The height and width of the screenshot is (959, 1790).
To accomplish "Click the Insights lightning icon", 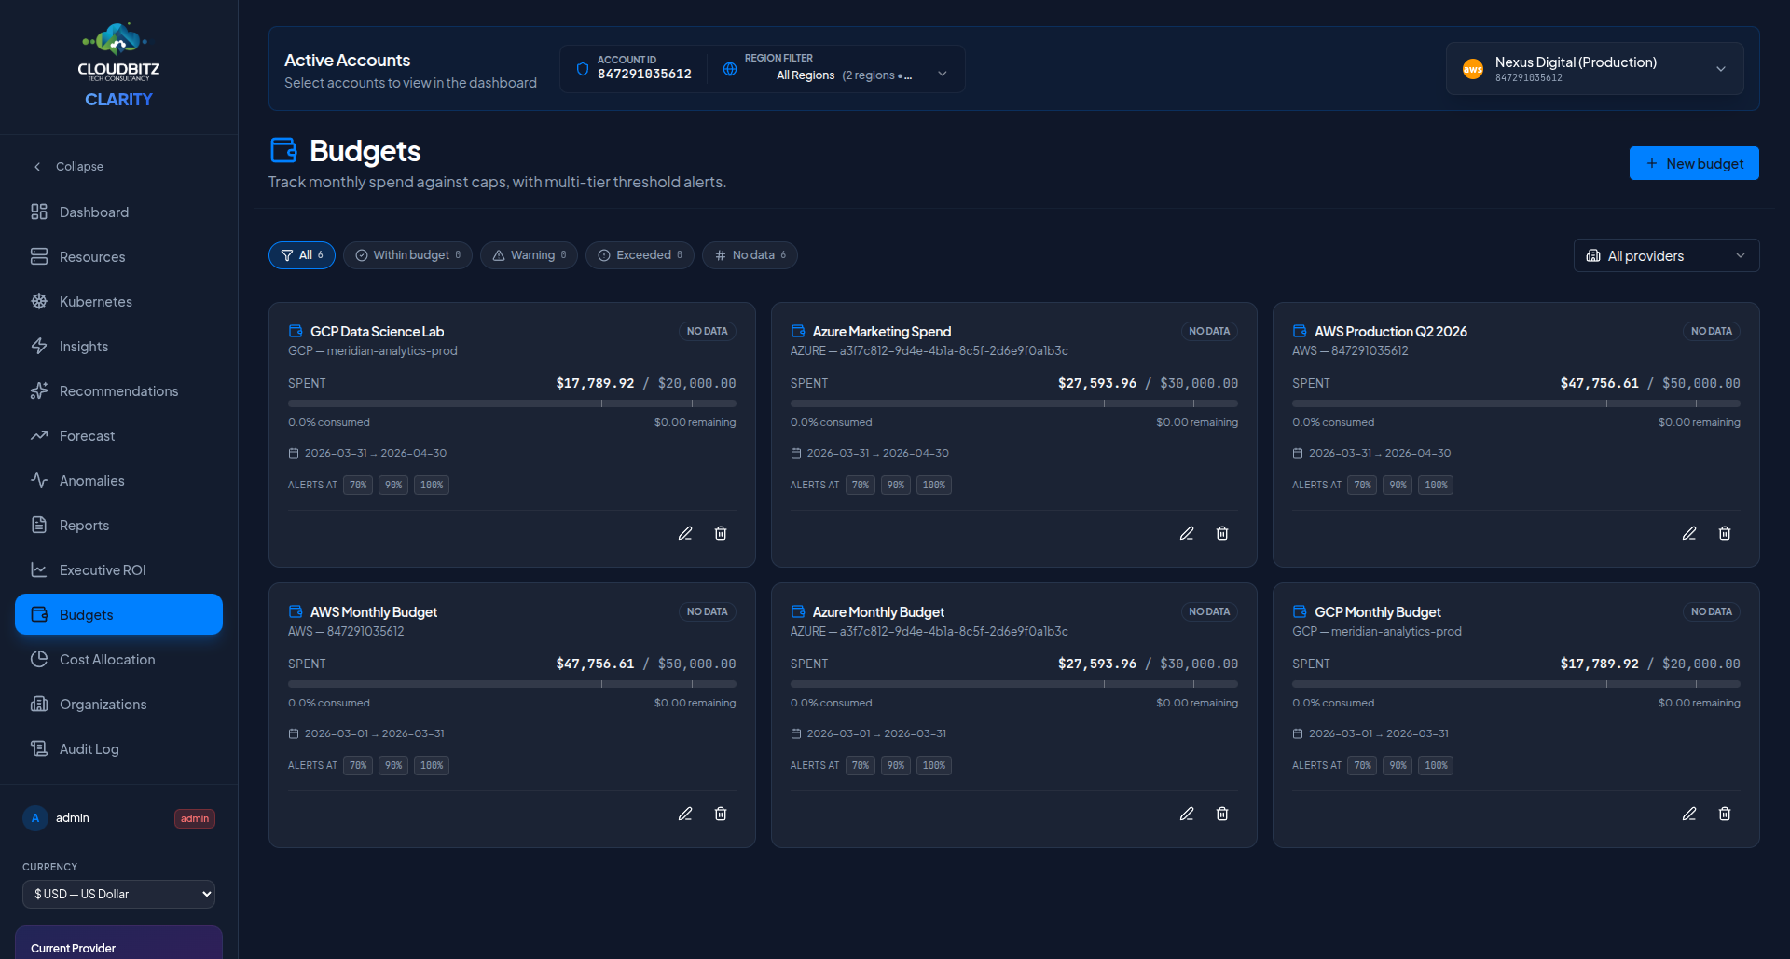I will click(39, 346).
